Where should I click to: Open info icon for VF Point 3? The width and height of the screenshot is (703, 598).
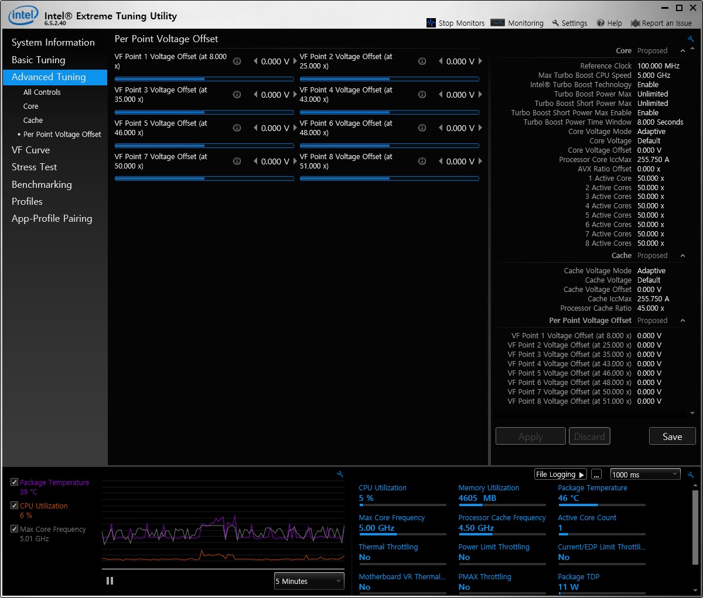coord(237,94)
